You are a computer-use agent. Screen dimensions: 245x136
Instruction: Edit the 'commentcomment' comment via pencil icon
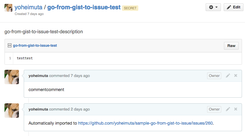coord(228,76)
